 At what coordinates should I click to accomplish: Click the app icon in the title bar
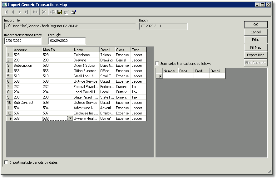(5, 5)
